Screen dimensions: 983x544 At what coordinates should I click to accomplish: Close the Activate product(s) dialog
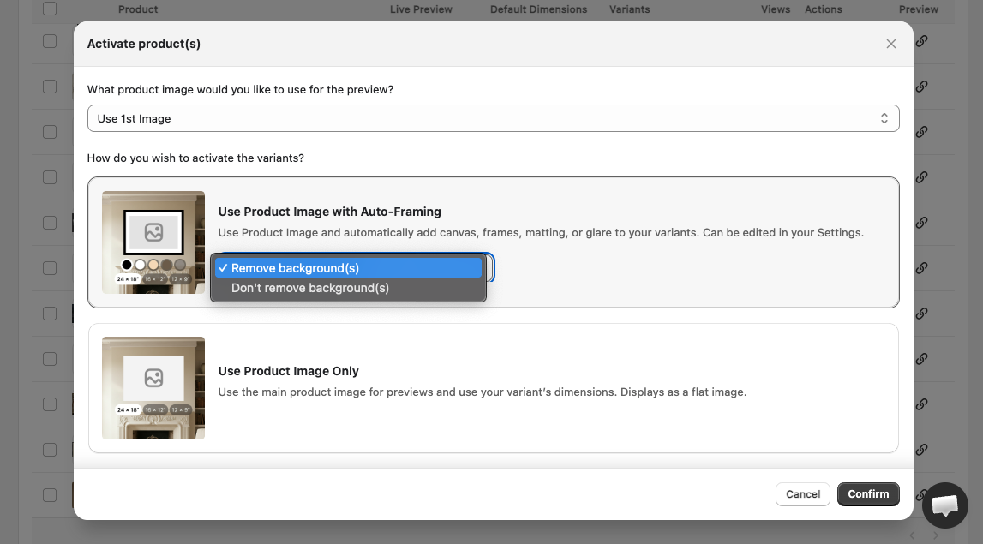click(x=890, y=44)
